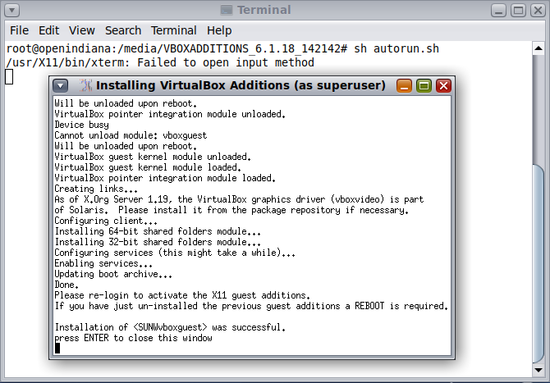Open the View menu in Terminal
The image size is (550, 383).
point(82,30)
